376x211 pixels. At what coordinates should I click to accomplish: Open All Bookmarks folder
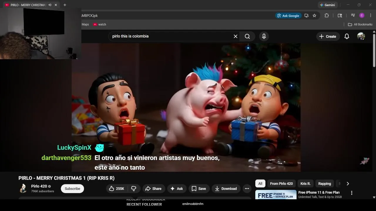click(360, 24)
